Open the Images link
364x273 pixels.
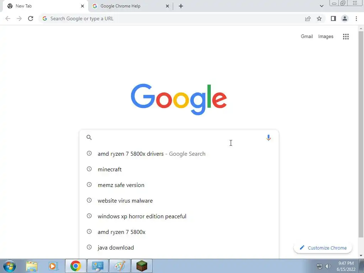pos(326,37)
